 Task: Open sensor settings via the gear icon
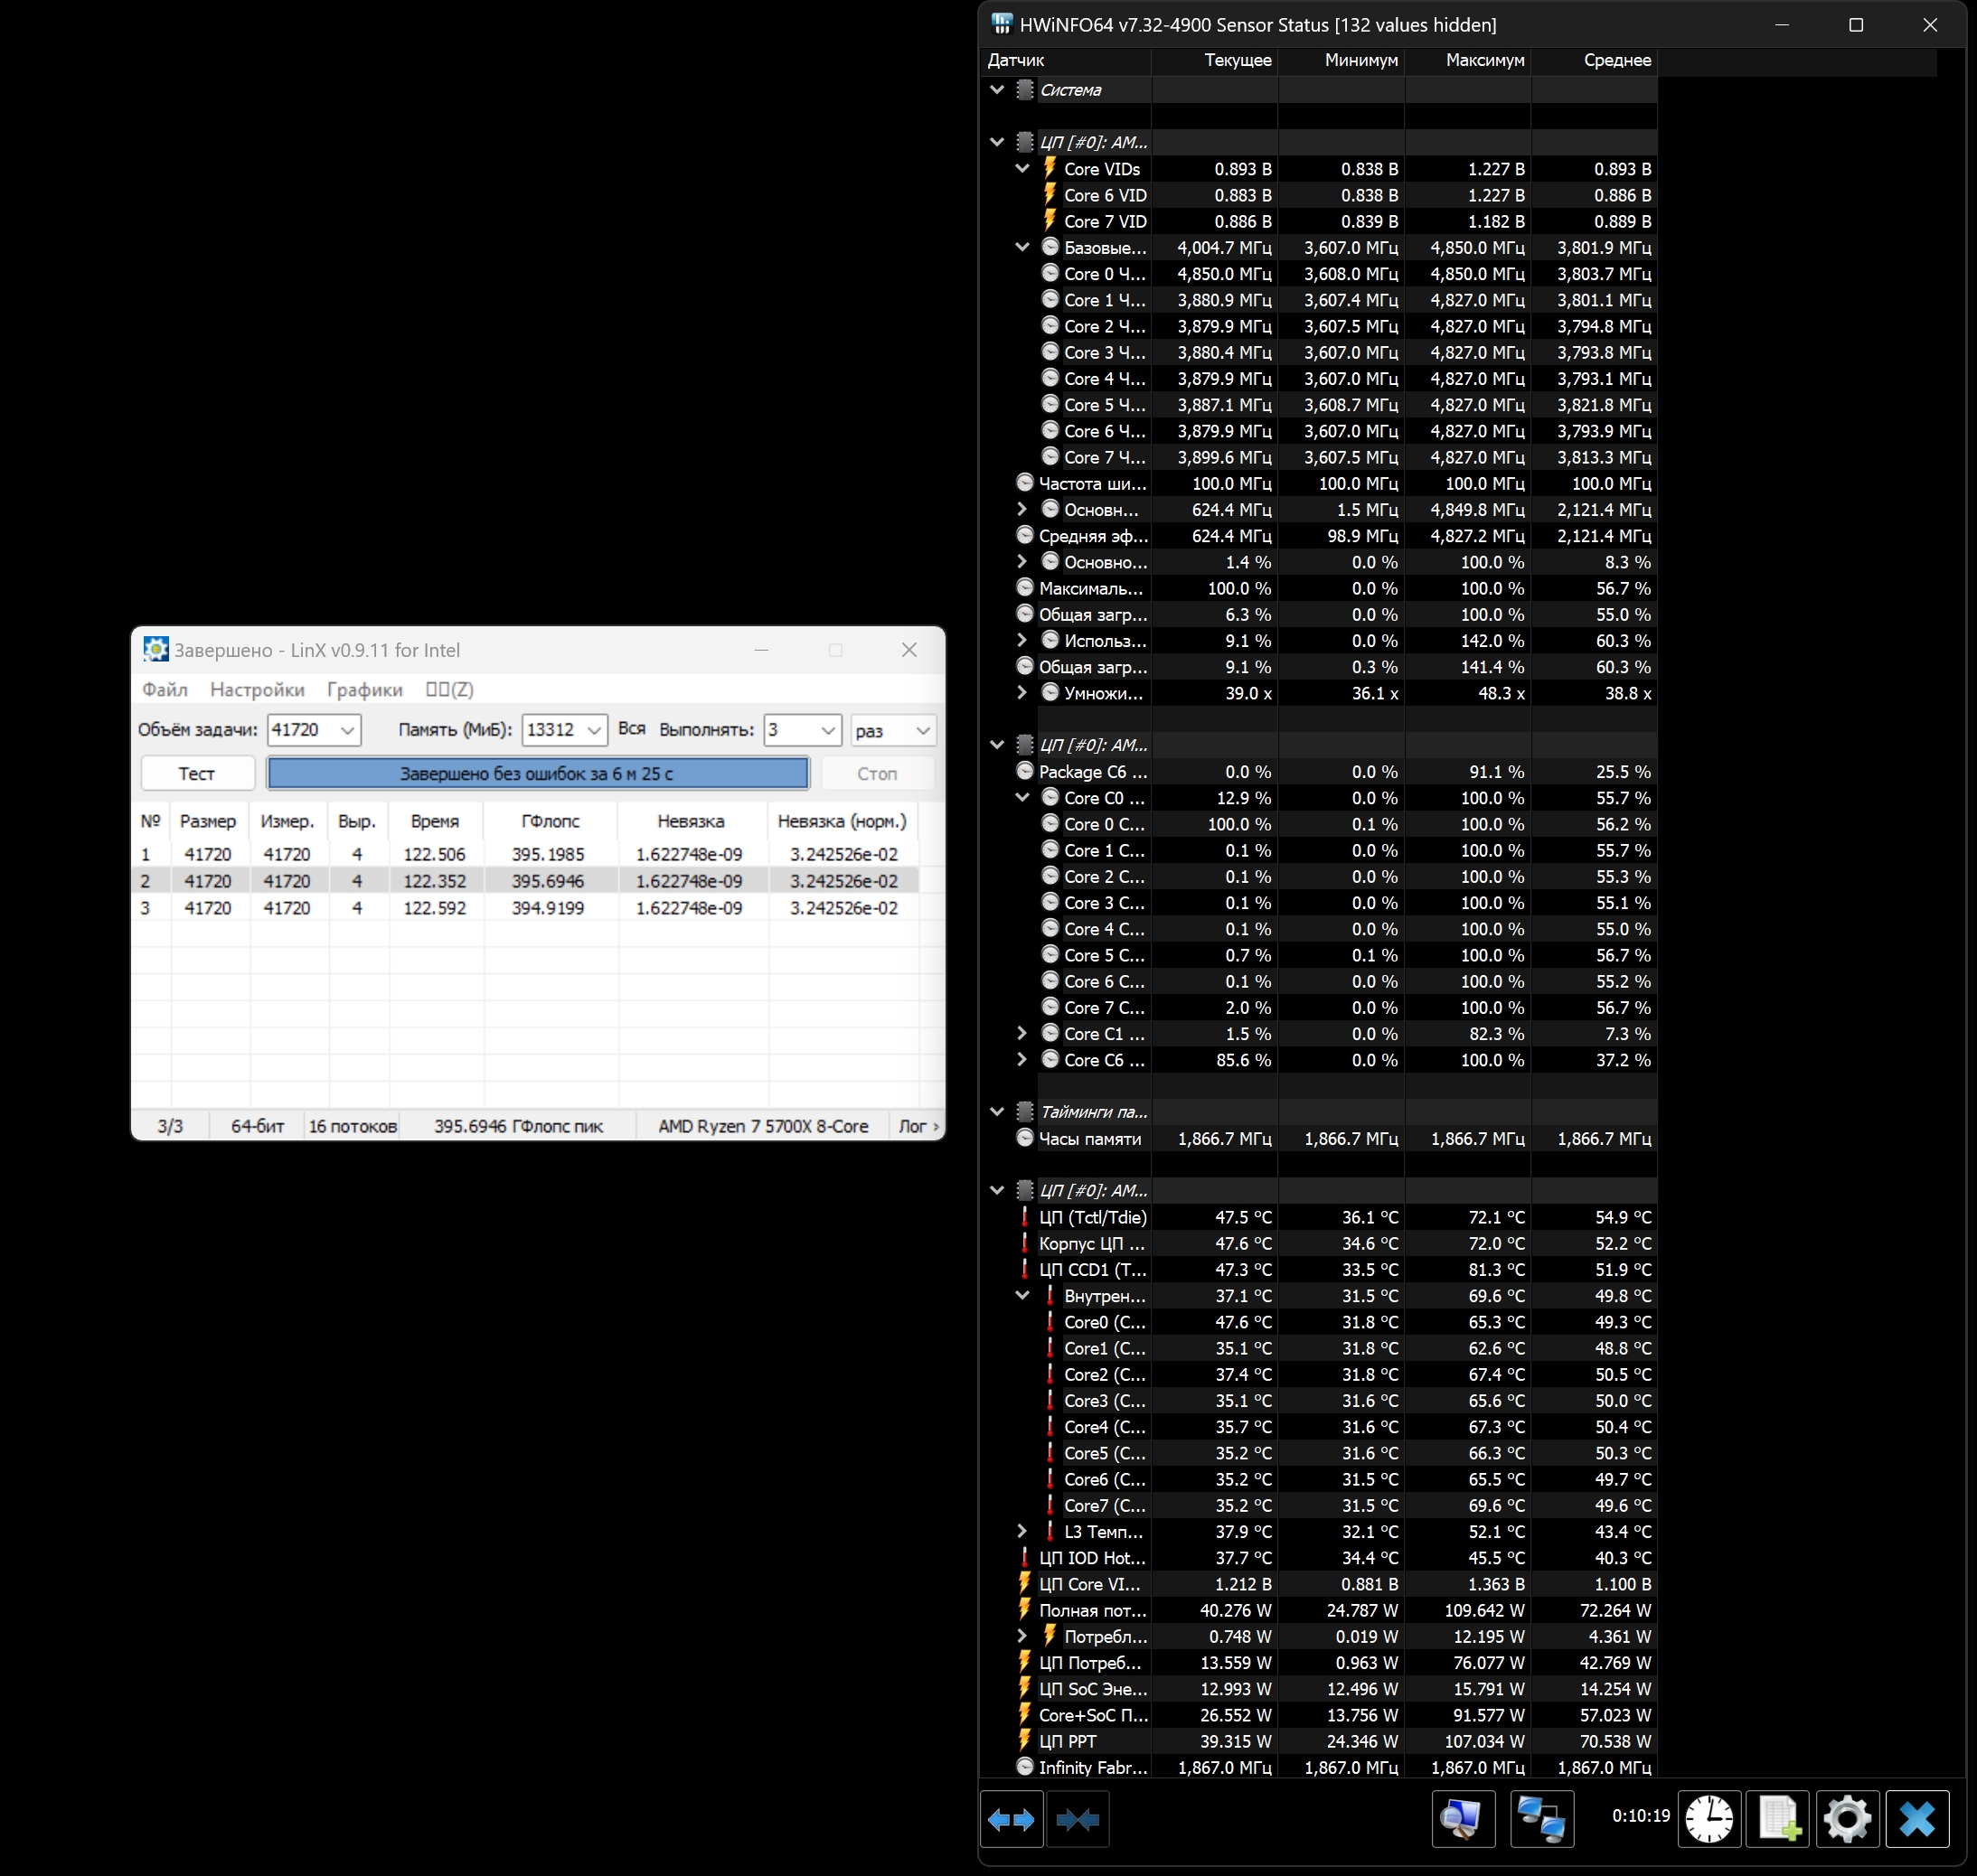1847,1819
